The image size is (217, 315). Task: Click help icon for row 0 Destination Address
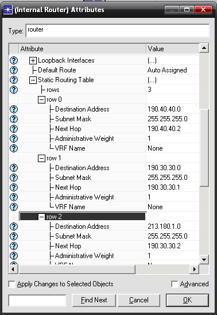coord(14,109)
